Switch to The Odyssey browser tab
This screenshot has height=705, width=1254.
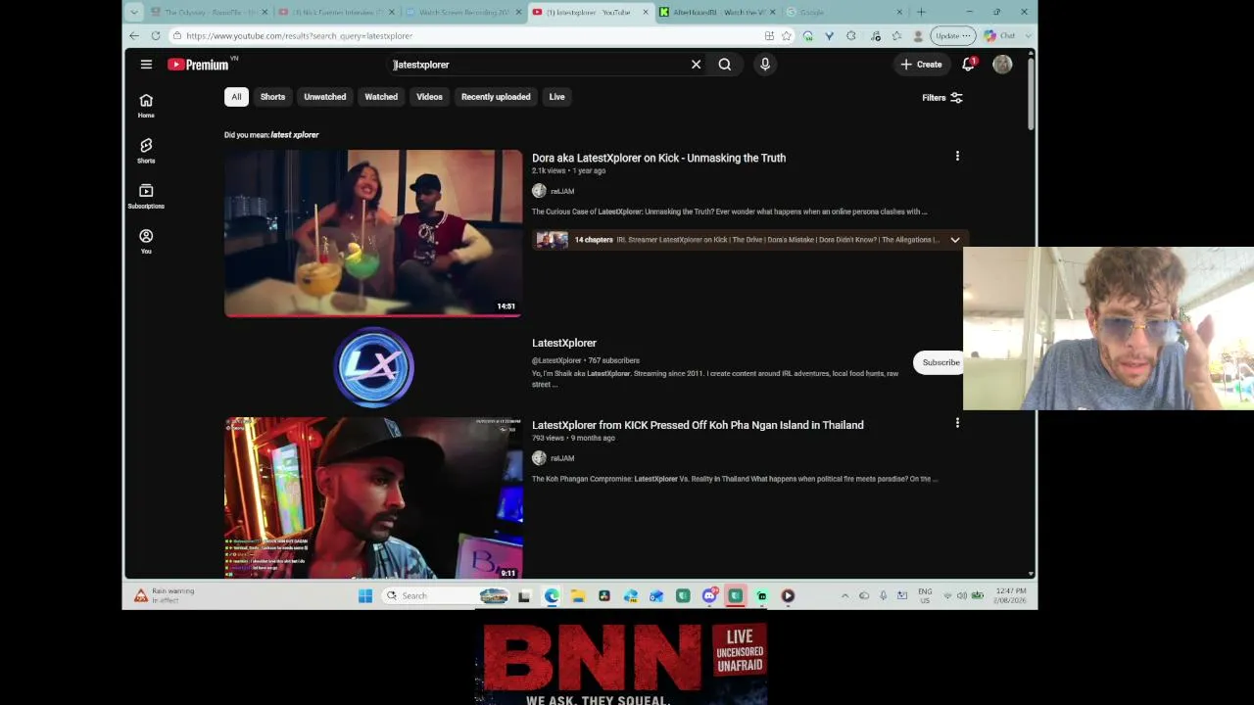(x=209, y=12)
